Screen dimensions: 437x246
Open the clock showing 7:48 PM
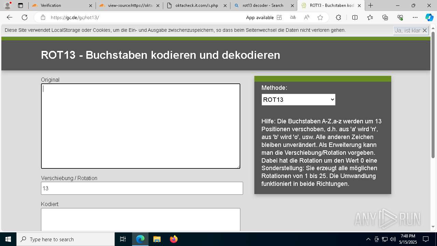[408, 239]
